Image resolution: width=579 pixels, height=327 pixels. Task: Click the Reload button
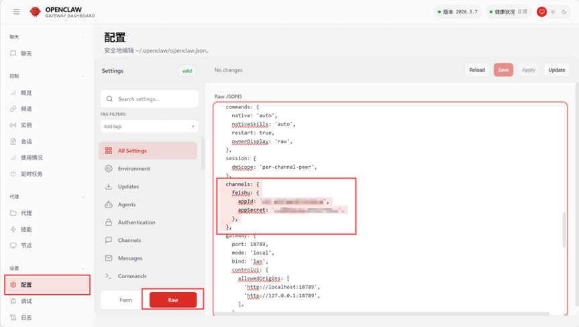[x=477, y=70]
